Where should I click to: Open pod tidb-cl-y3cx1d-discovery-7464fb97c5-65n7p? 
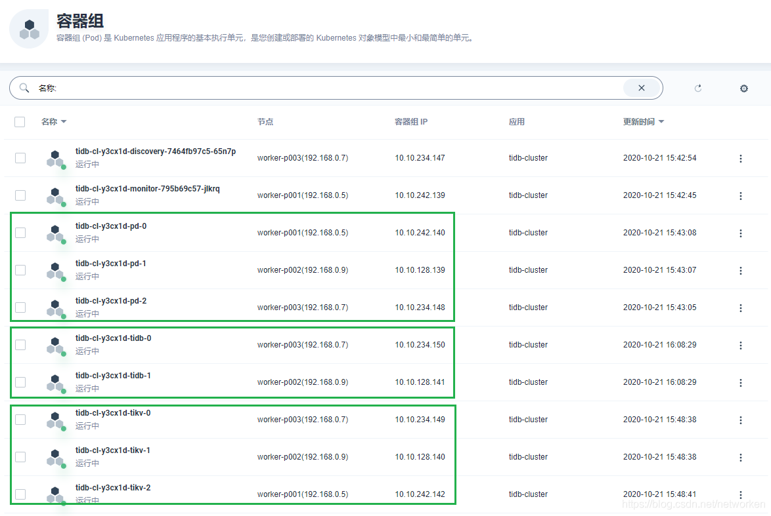point(156,151)
